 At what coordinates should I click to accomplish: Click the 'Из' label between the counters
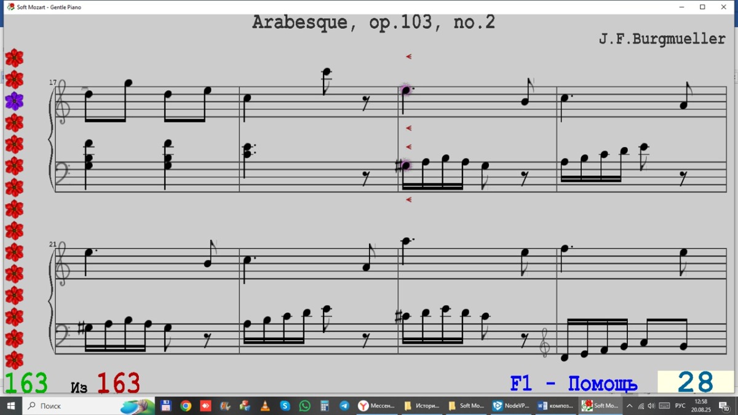(79, 387)
